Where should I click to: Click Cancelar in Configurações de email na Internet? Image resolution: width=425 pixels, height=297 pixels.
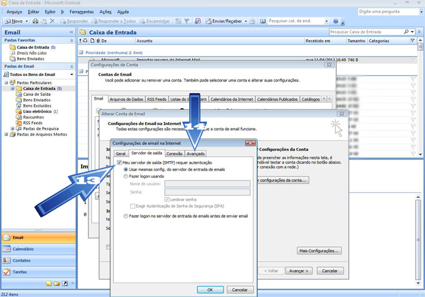[x=240, y=290]
